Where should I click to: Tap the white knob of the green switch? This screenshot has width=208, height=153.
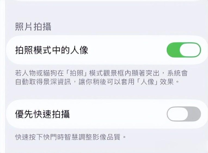(x=190, y=50)
